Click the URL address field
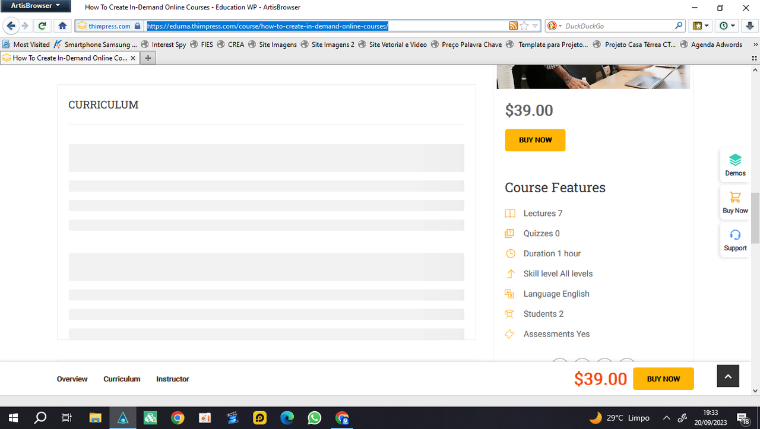The image size is (760, 429). [327, 26]
